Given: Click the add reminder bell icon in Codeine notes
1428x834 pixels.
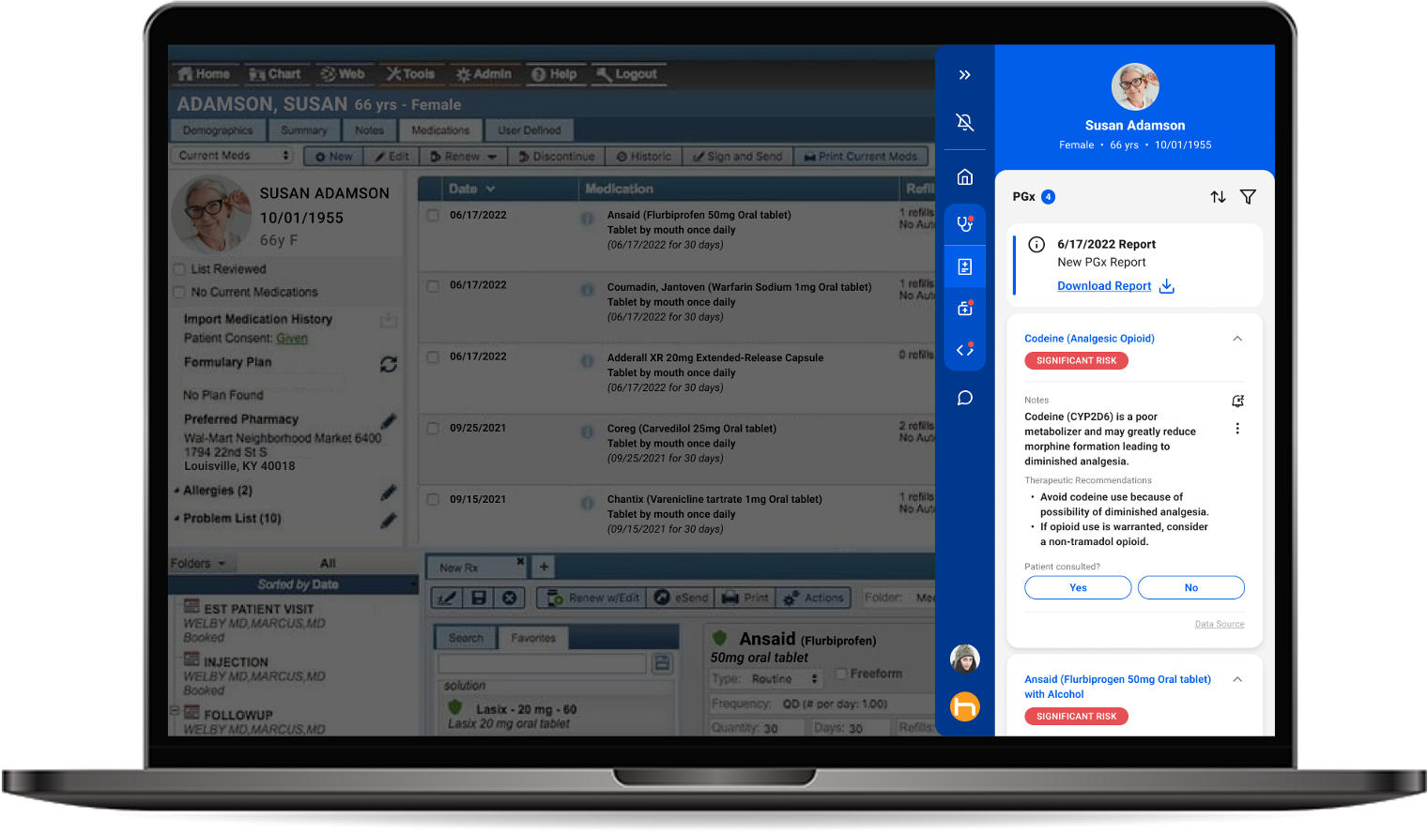Looking at the screenshot, I should click(1237, 402).
